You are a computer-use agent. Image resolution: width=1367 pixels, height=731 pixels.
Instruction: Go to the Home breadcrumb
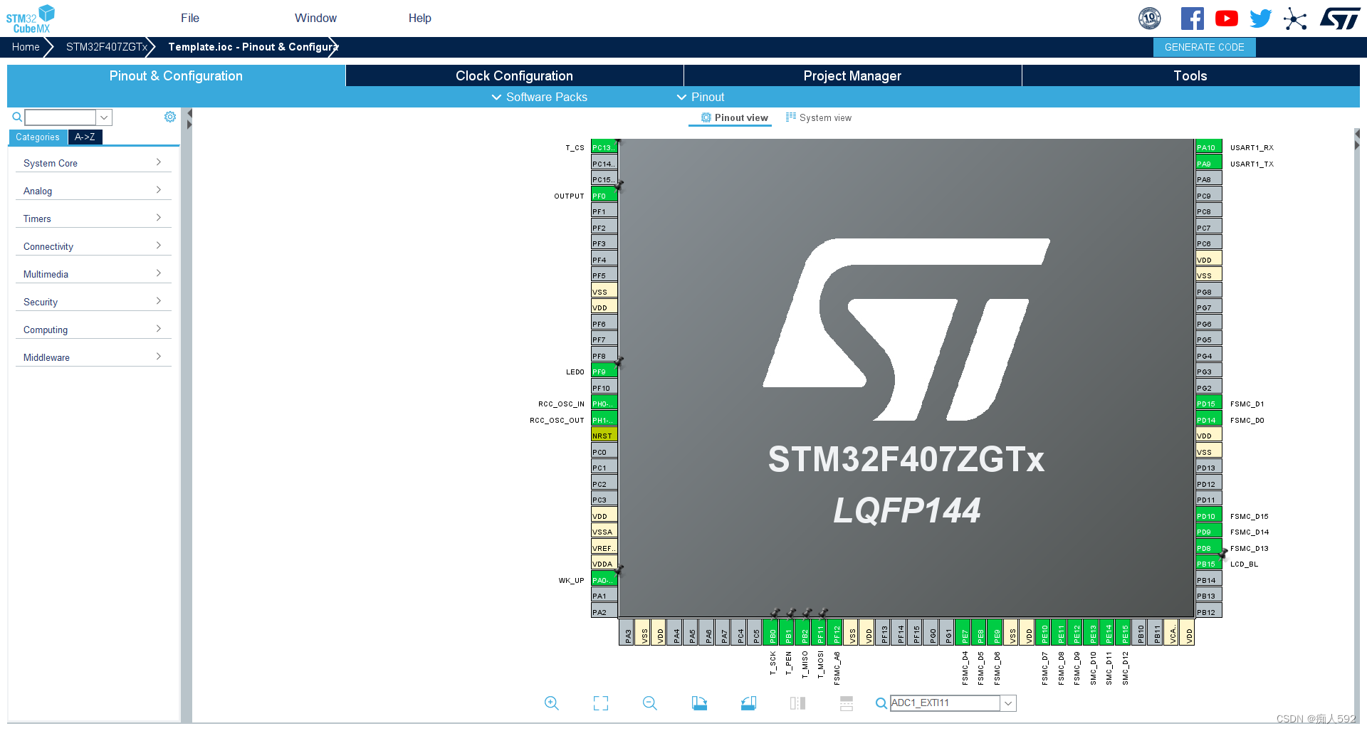click(26, 47)
